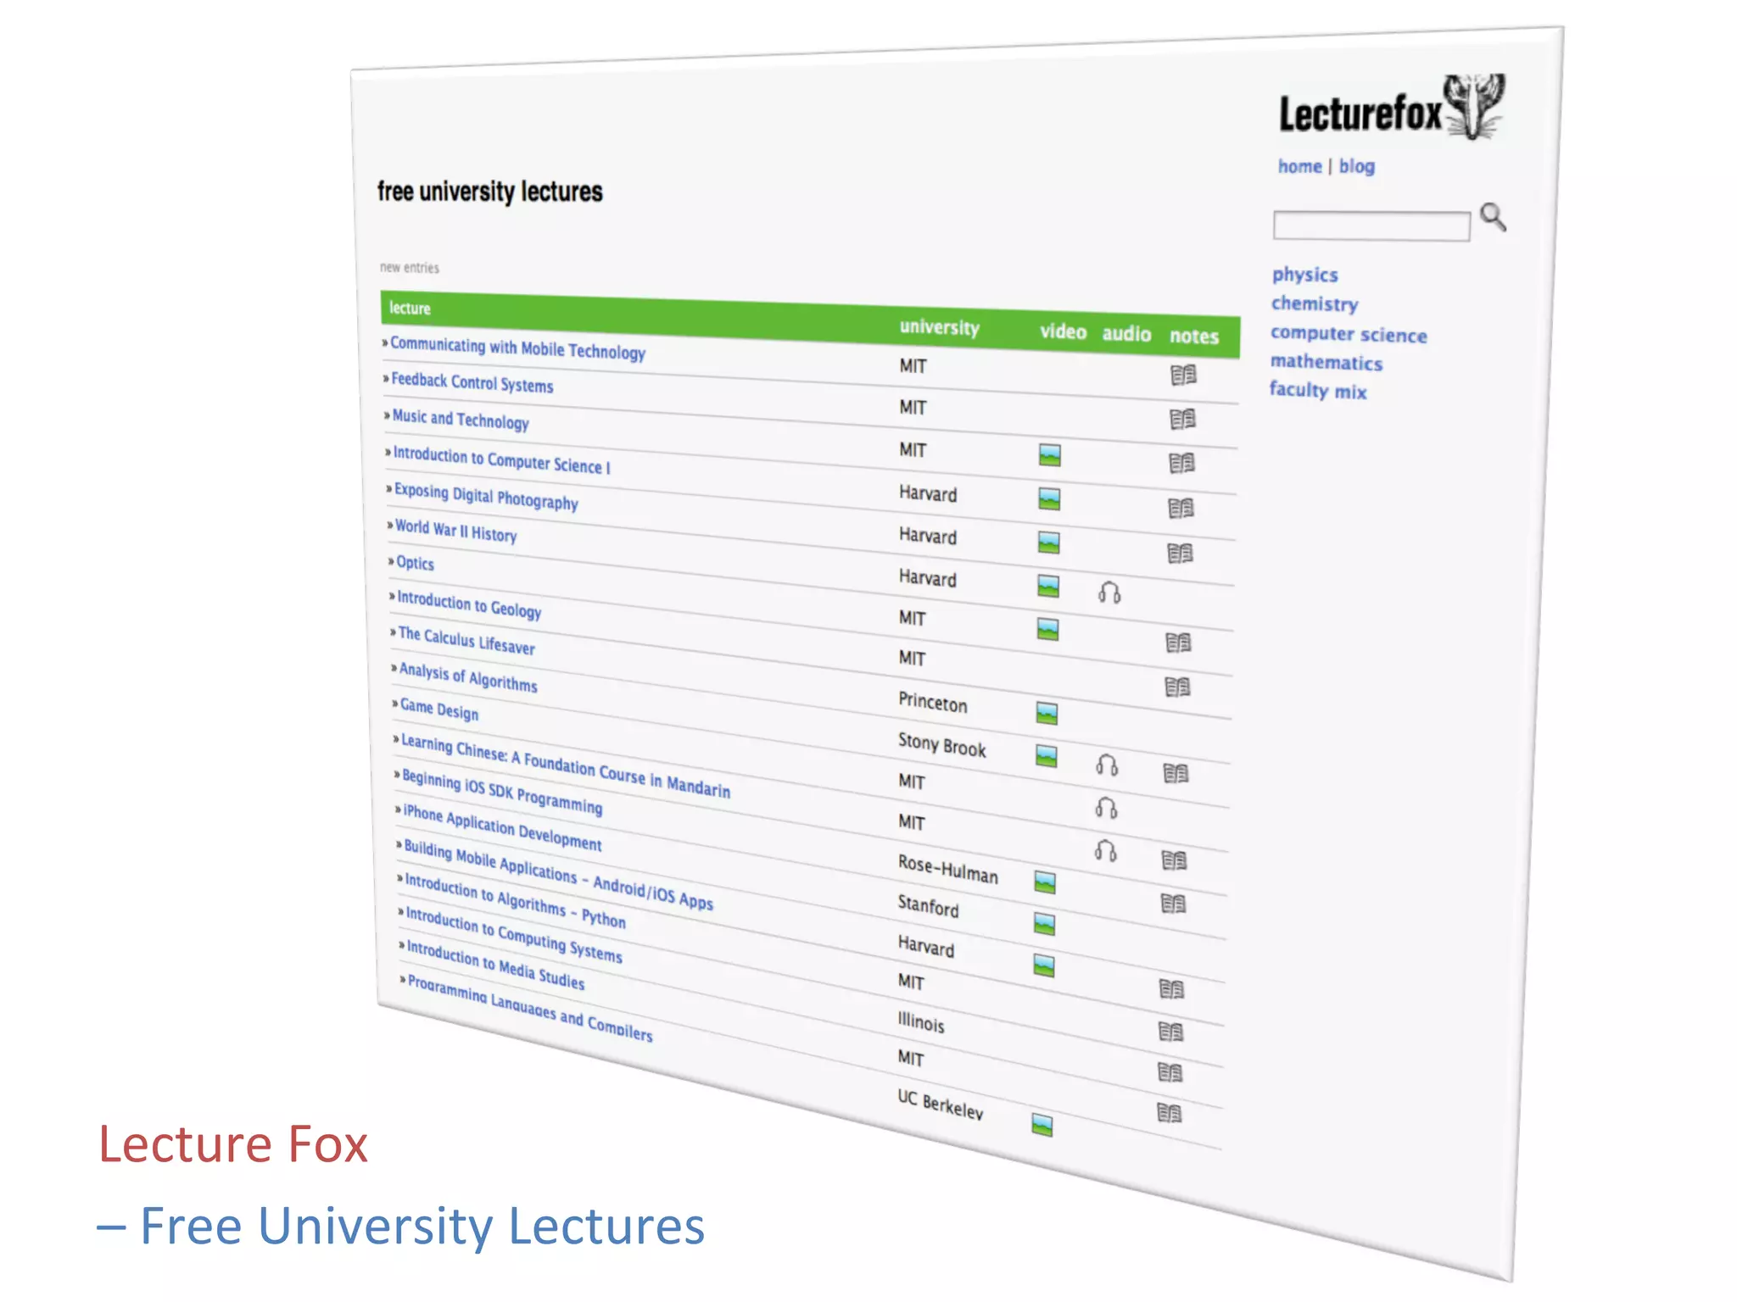Open Introduction to Geology lecture link
1737x1302 pixels.
pos(469,604)
